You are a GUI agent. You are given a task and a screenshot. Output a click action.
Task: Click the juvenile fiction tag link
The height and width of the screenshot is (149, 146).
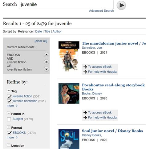(x=22, y=96)
